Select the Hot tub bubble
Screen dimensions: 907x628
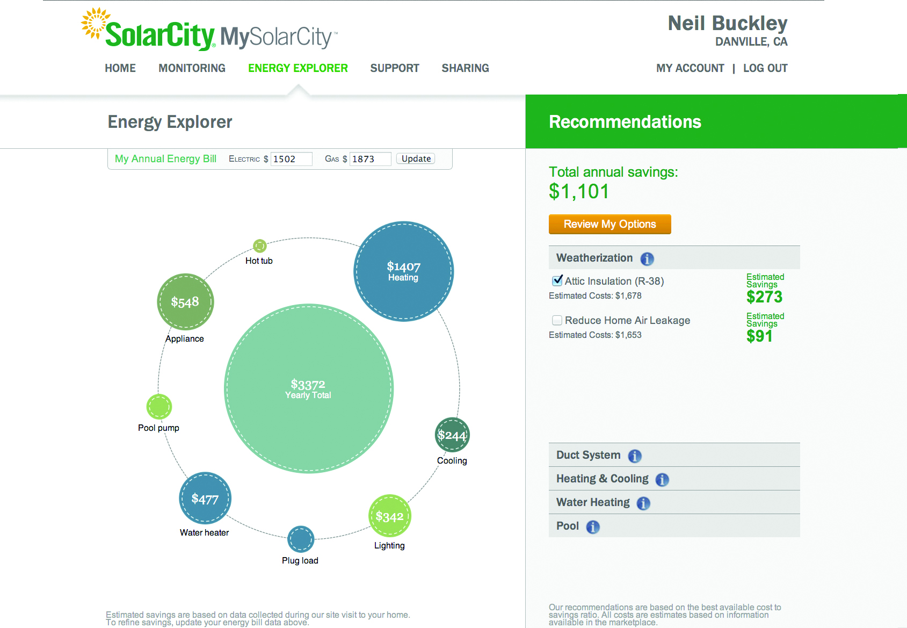(x=260, y=246)
